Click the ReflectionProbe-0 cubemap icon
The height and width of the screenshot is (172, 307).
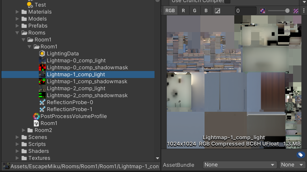coord(42,102)
